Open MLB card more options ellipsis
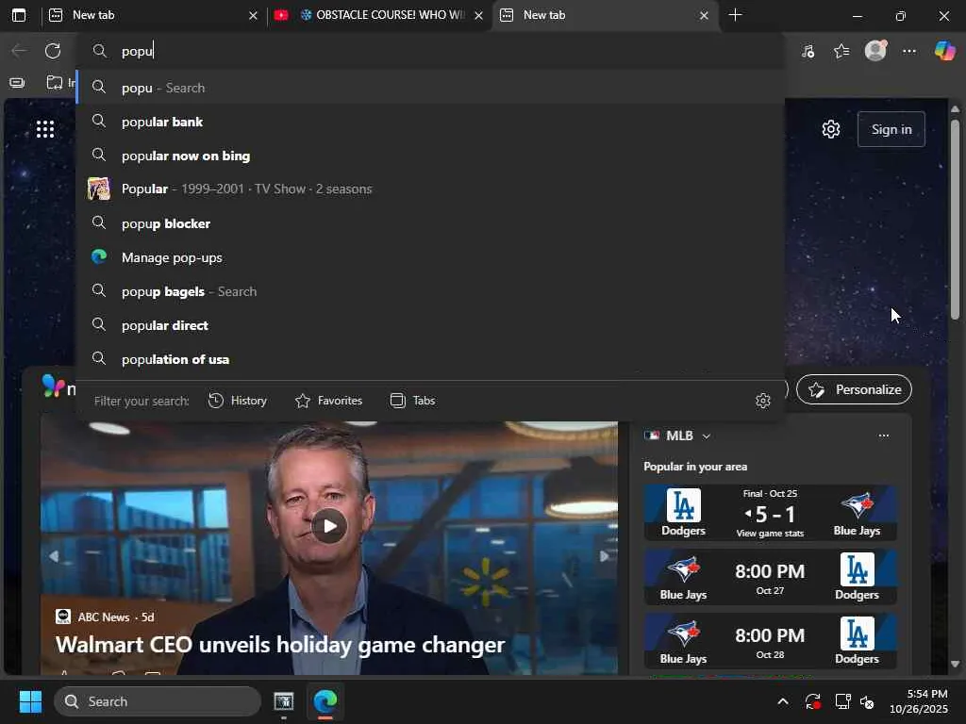966x724 pixels. [883, 436]
